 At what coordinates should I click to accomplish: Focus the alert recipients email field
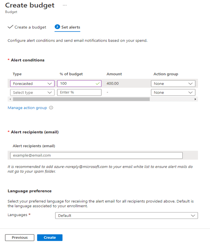point(96,155)
